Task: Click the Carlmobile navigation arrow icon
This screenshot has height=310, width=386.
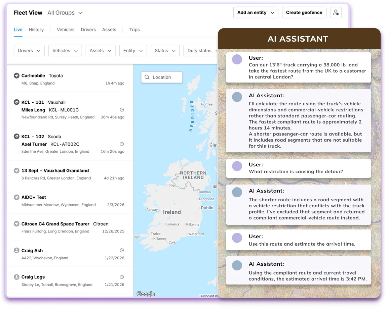Action: click(16, 76)
